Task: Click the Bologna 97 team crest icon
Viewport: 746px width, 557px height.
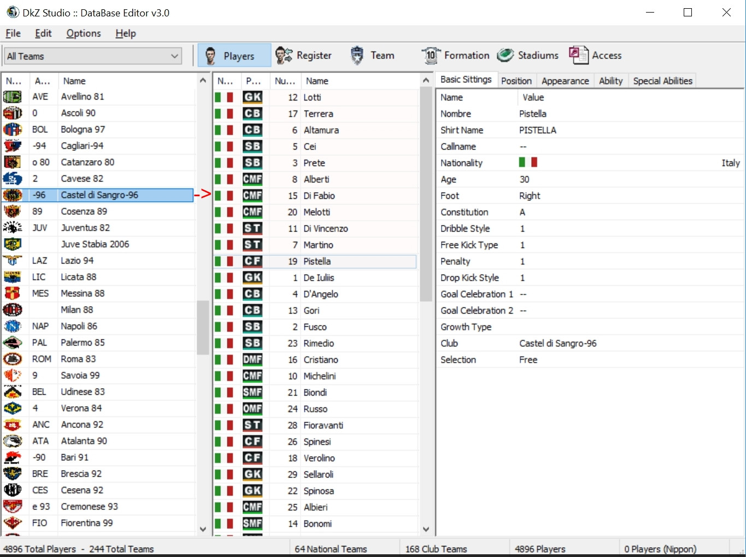Action: point(13,130)
